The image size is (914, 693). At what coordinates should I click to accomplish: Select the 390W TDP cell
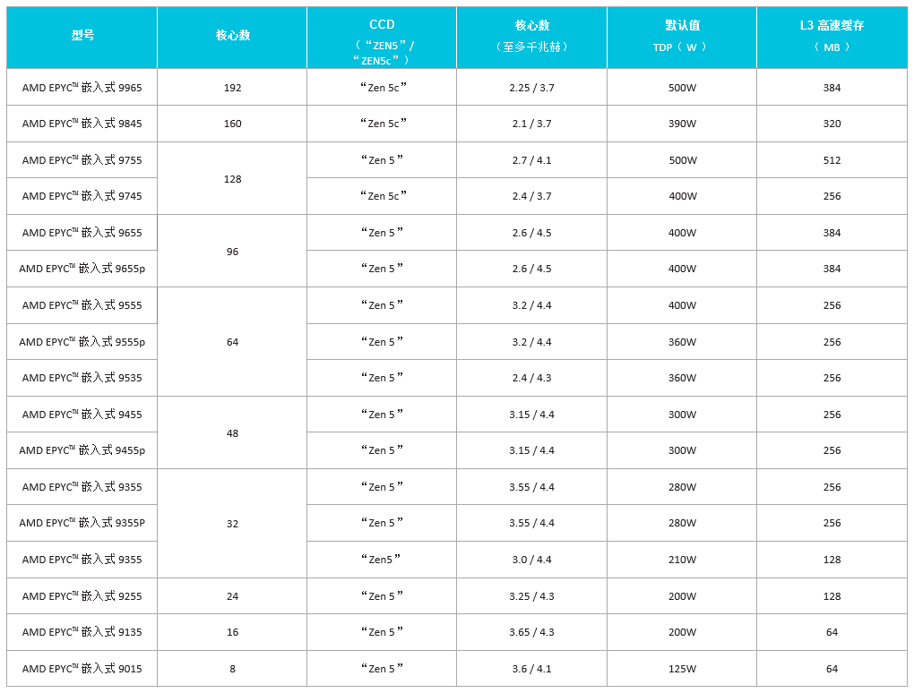click(x=682, y=124)
